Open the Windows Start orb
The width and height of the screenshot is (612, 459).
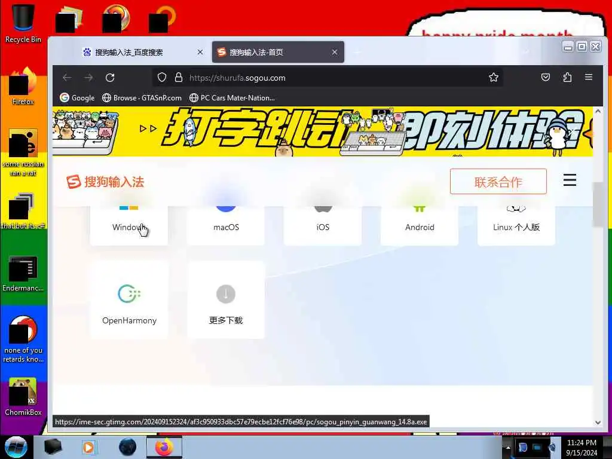16,447
